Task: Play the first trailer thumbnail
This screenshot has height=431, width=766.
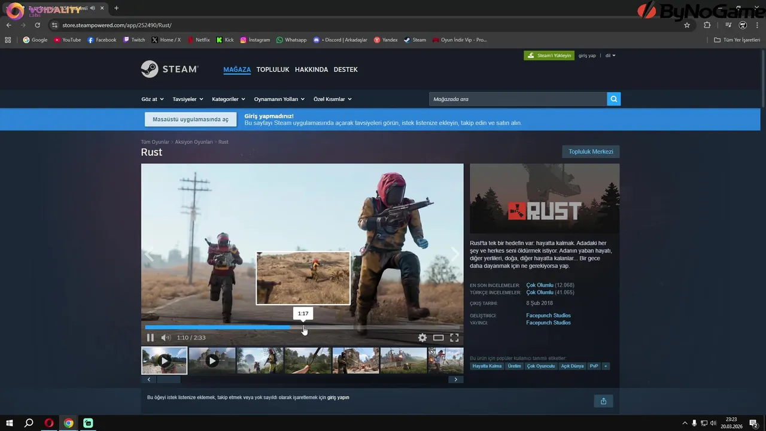Action: pos(164,360)
